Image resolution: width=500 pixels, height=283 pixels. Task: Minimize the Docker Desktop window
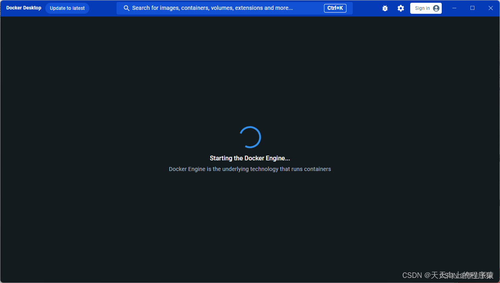point(454,8)
